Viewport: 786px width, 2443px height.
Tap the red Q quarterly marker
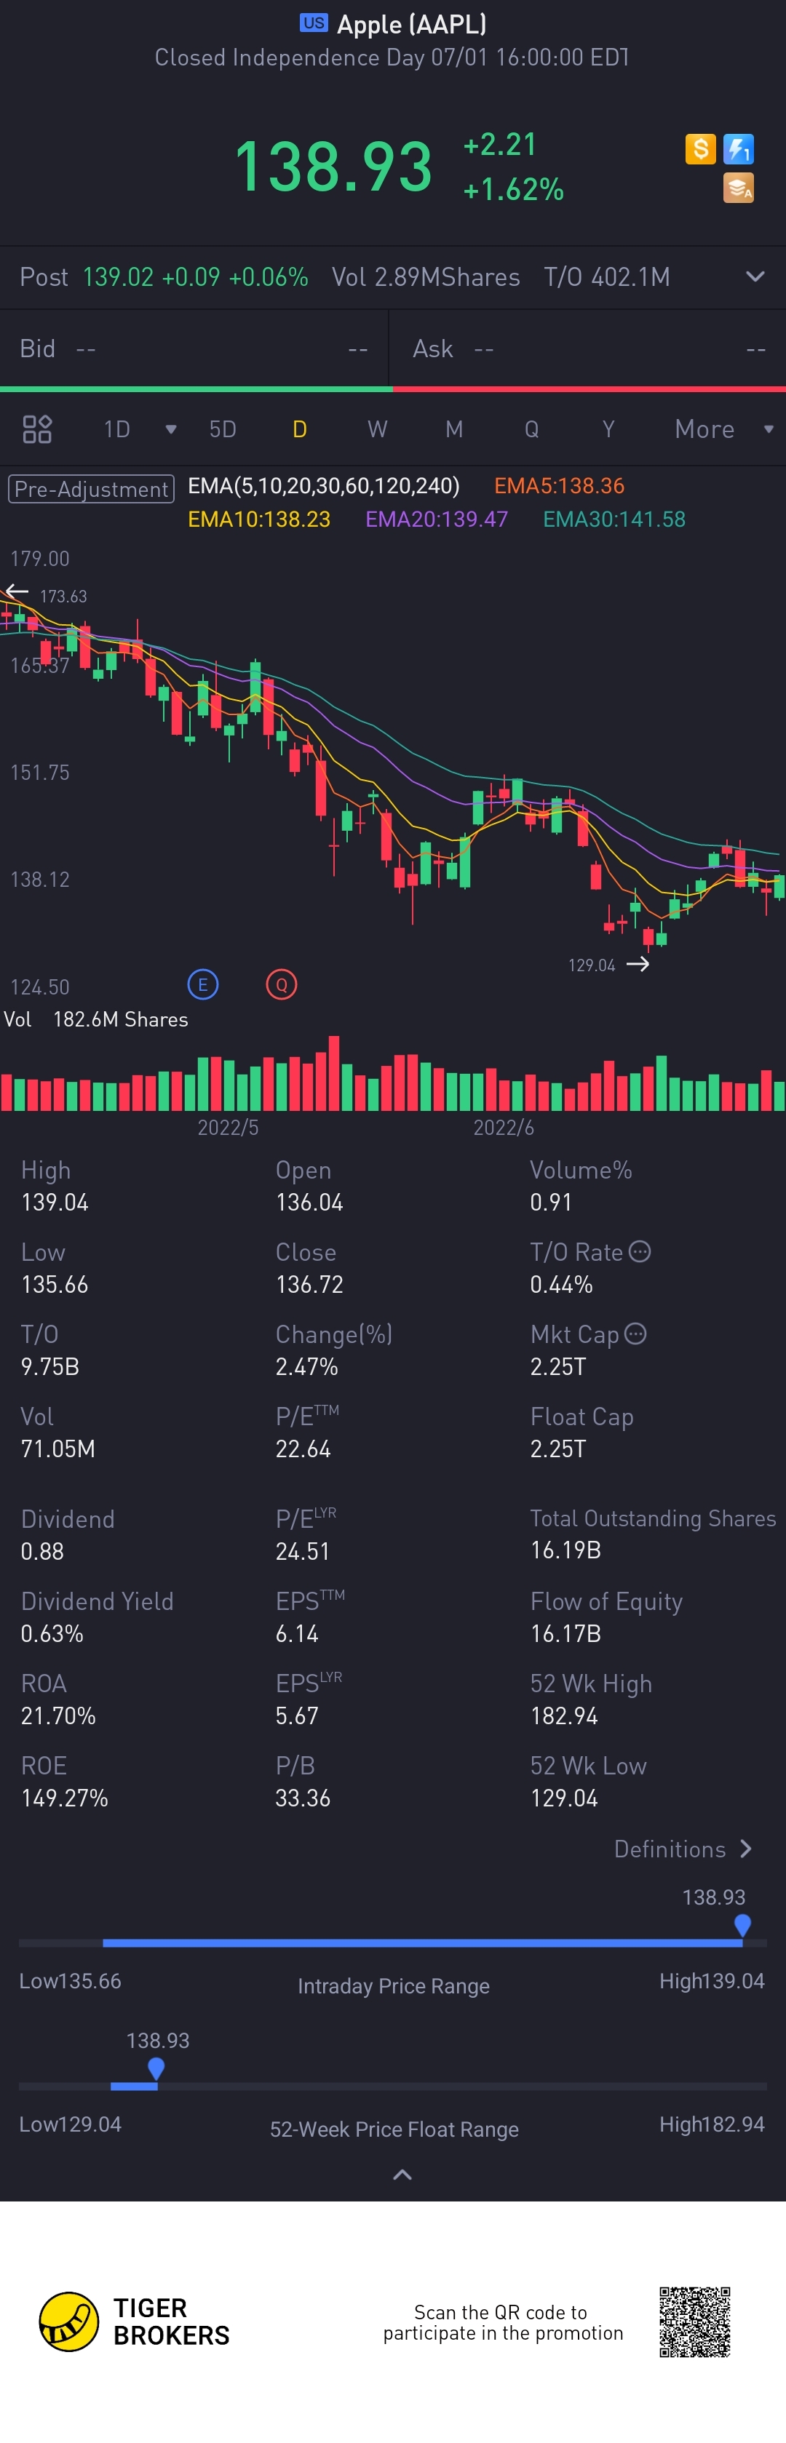coord(281,984)
